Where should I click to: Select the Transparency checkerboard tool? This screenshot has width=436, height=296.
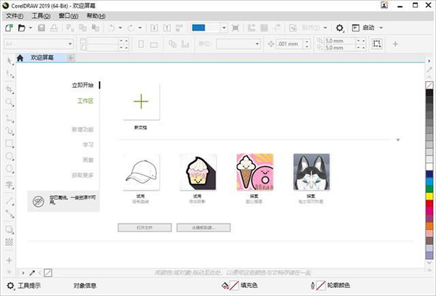point(9,242)
